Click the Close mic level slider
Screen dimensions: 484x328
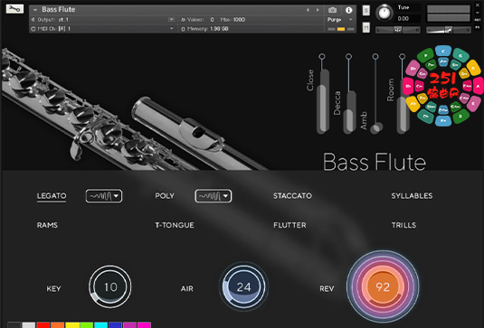click(x=323, y=102)
